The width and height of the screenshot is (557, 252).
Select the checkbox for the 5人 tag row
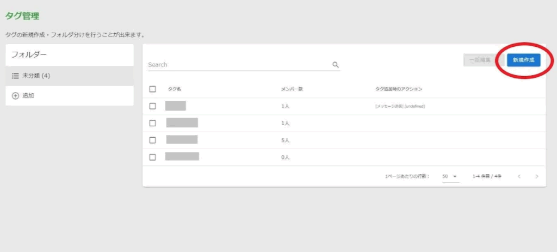pyautogui.click(x=152, y=140)
